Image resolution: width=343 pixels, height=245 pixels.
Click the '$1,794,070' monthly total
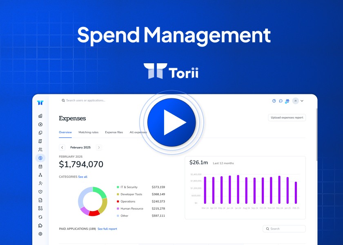[81, 164]
